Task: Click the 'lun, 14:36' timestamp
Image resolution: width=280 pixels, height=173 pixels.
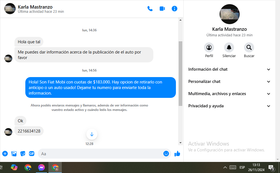Action: [89, 30]
